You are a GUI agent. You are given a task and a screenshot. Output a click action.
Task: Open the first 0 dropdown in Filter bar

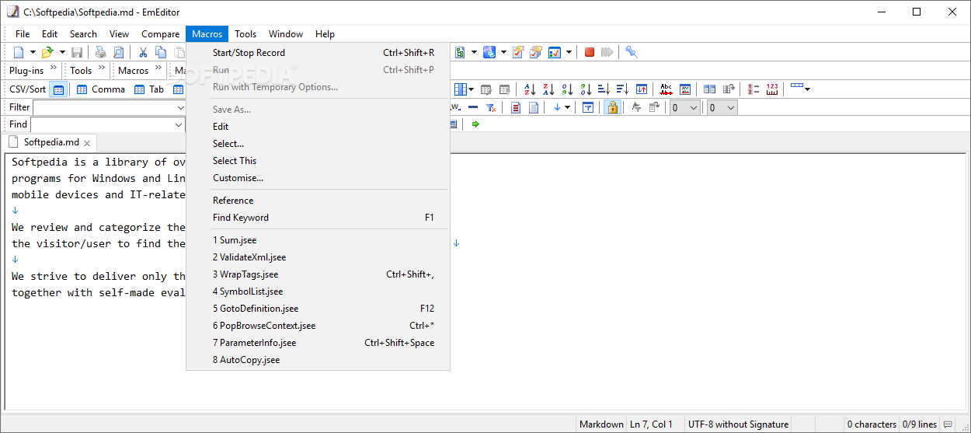pos(692,107)
